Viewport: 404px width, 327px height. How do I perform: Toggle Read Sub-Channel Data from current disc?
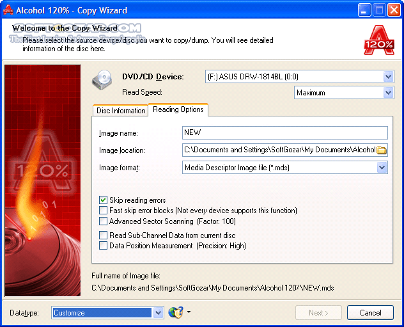pos(104,235)
